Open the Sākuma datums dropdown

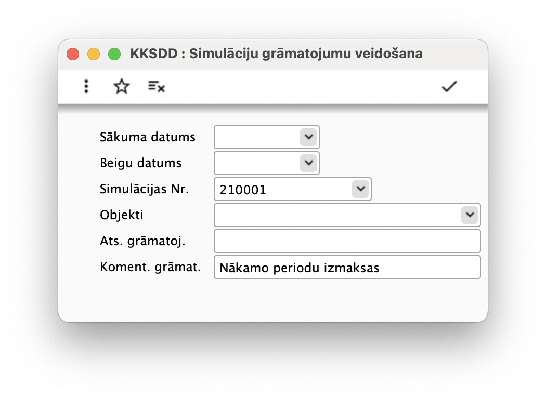click(309, 137)
